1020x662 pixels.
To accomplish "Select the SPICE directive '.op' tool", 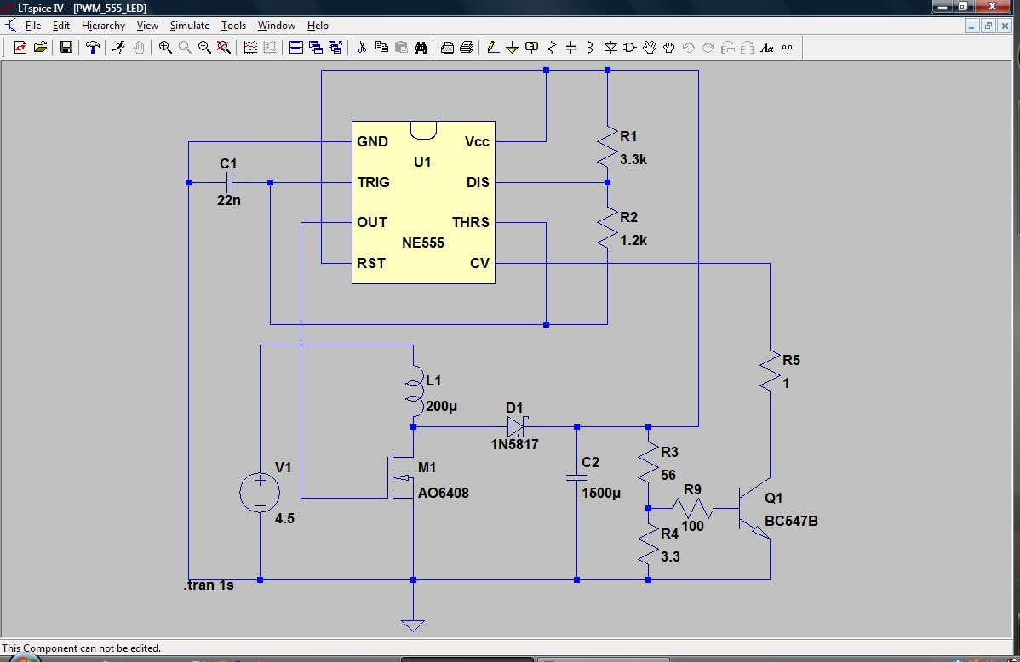I will click(x=787, y=48).
